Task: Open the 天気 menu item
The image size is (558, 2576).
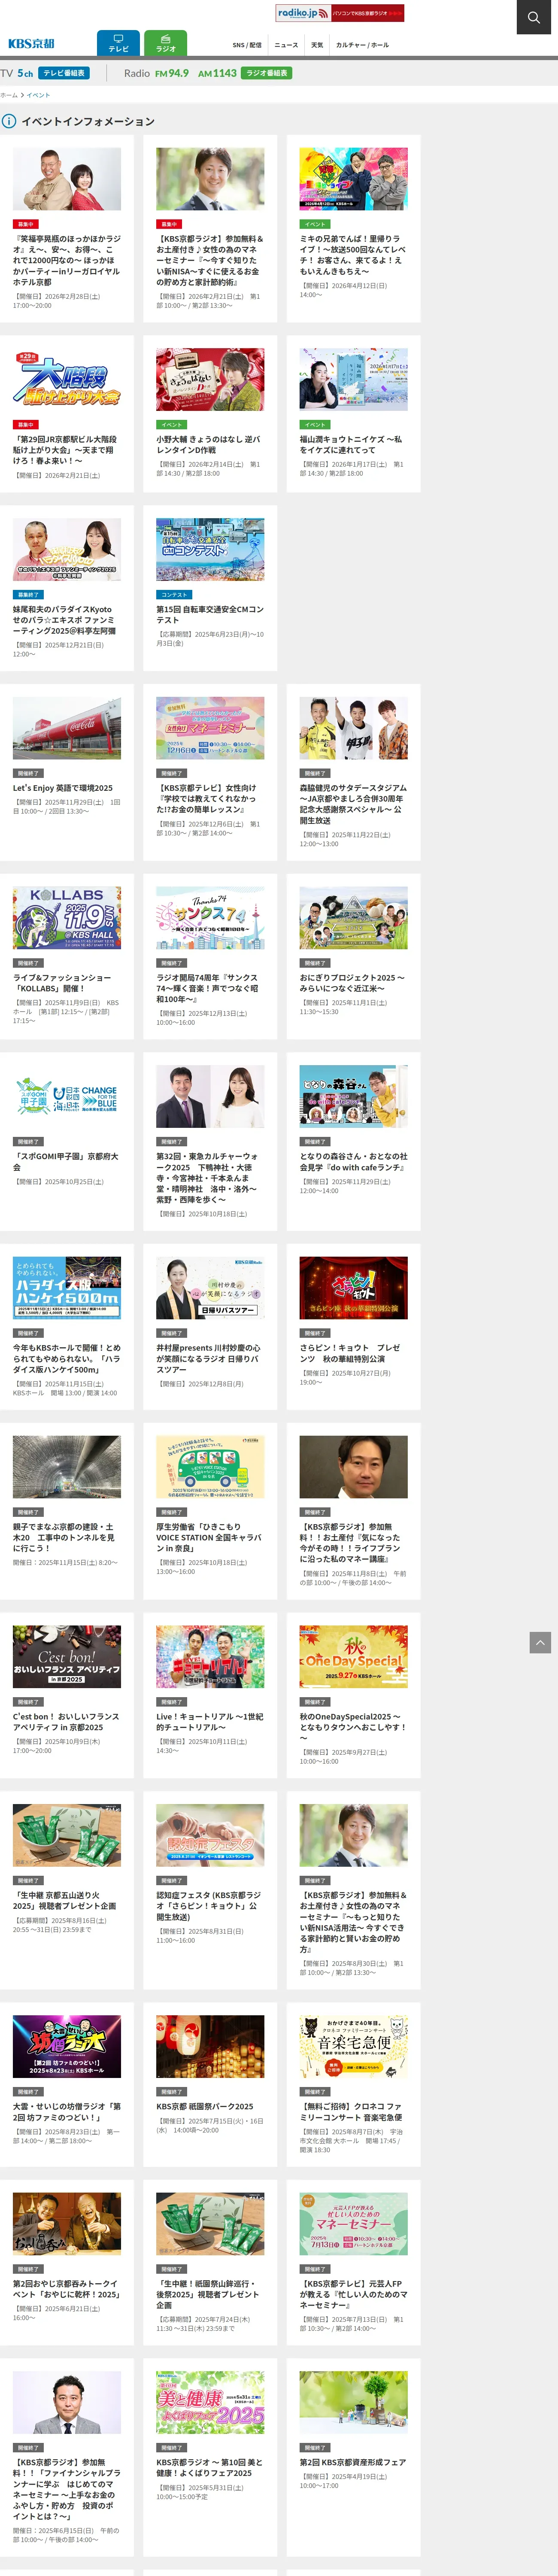Action: pos(317,45)
